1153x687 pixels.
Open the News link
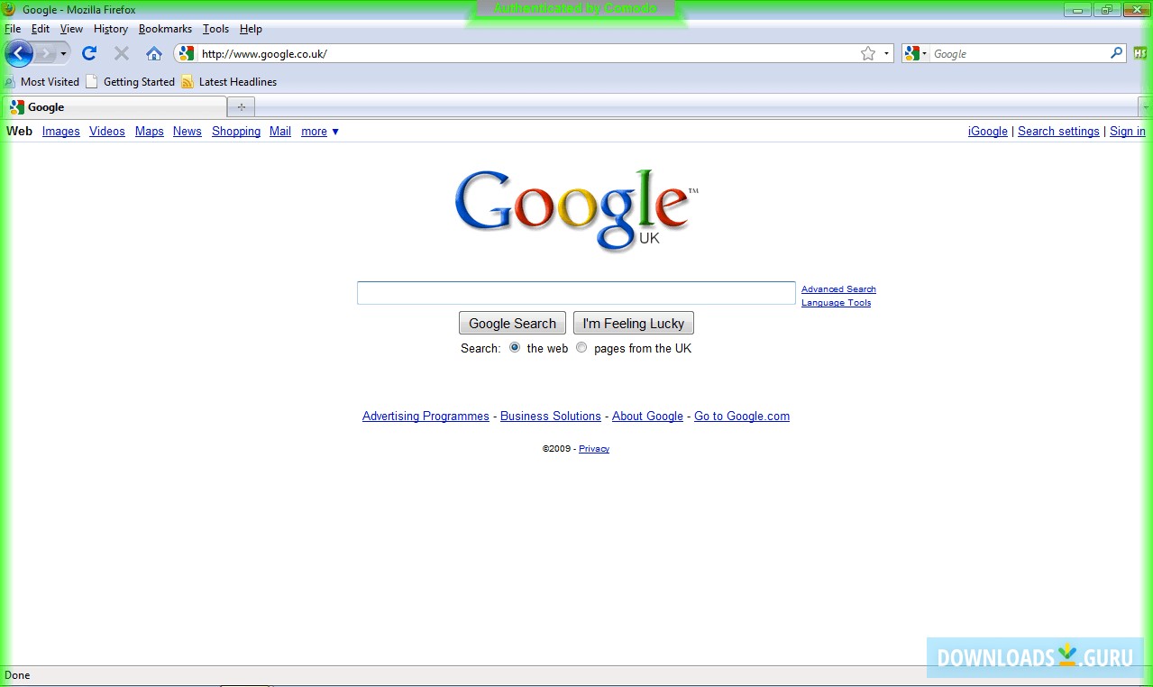click(x=188, y=132)
